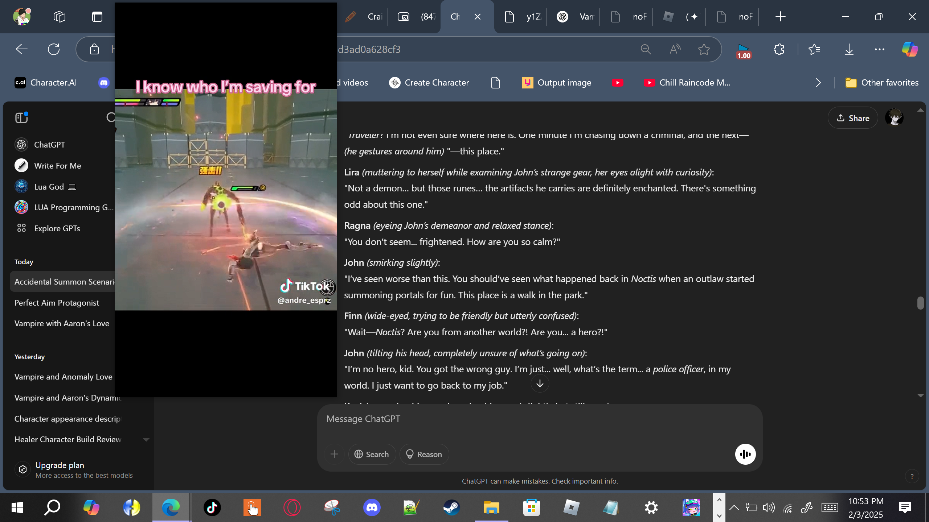Click the attach plus button
The width and height of the screenshot is (929, 522).
334,454
